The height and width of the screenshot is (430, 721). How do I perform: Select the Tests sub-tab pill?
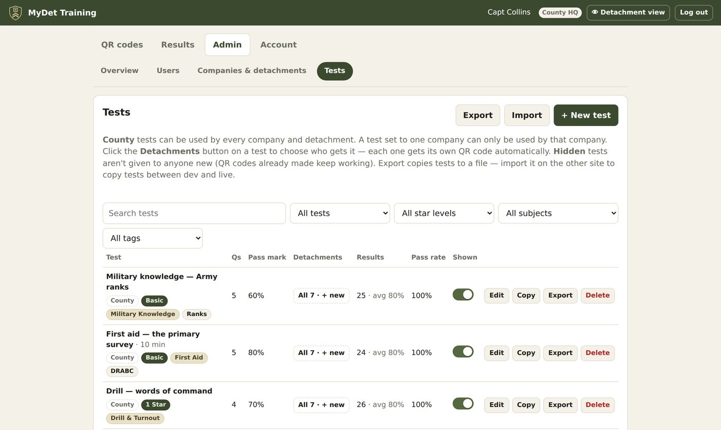click(335, 71)
